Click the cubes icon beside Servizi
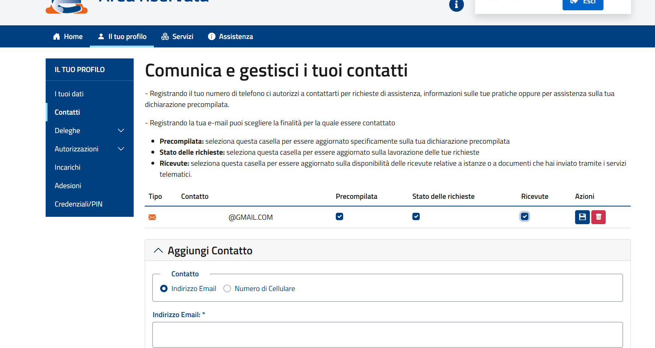This screenshot has height=348, width=655. (165, 36)
